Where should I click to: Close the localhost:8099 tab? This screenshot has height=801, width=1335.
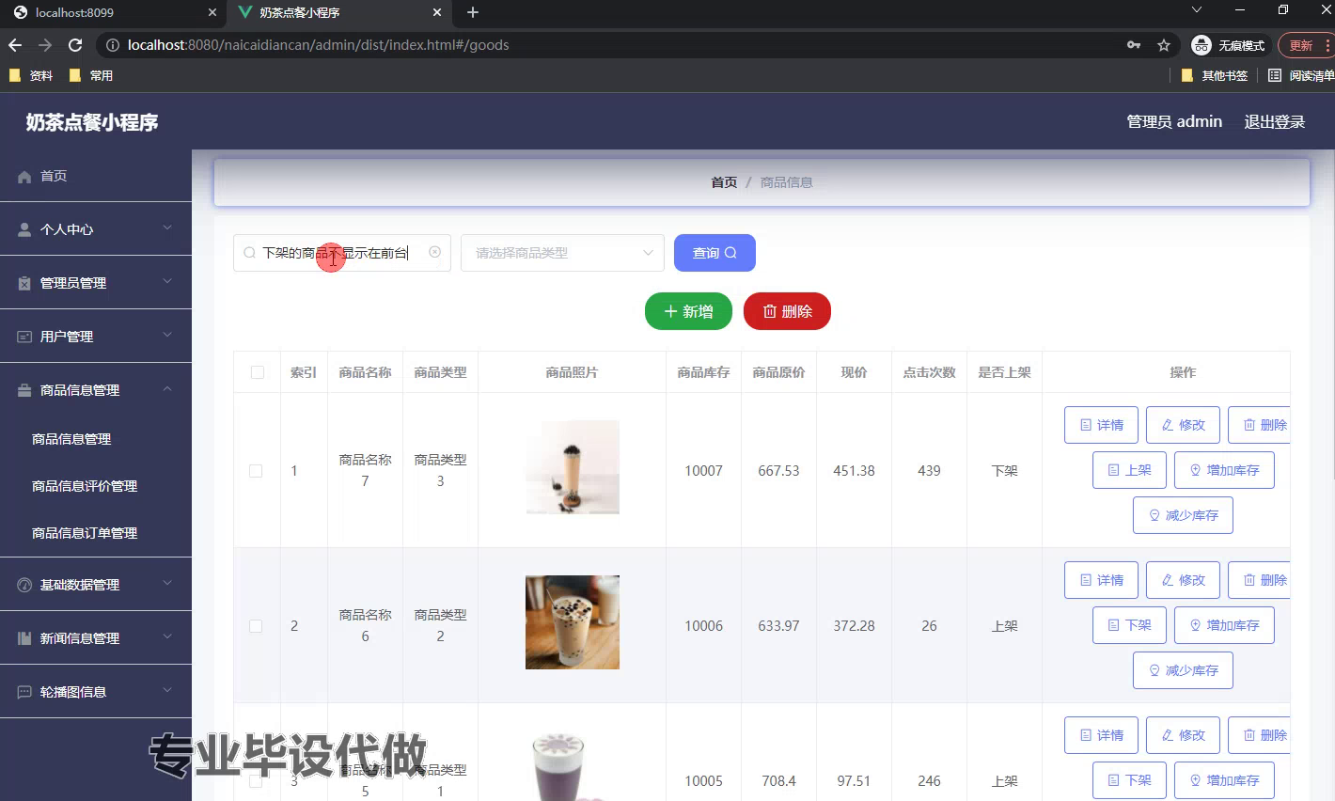(212, 12)
